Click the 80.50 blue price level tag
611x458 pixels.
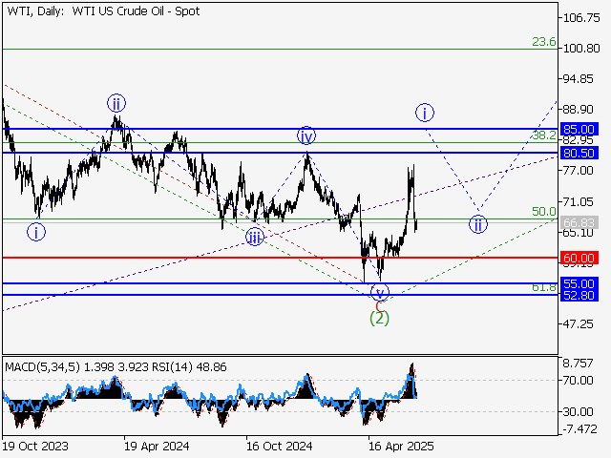[579, 153]
